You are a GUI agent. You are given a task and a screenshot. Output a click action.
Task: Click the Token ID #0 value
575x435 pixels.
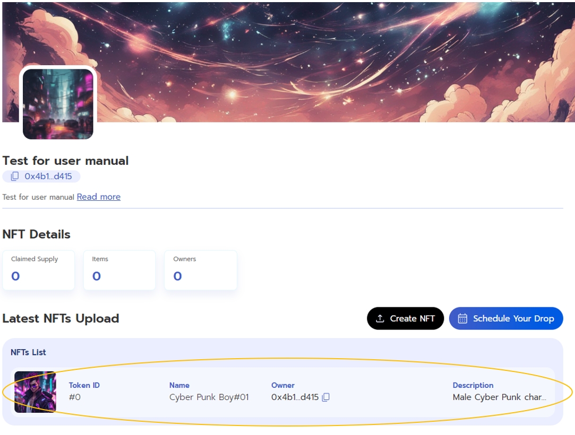pos(75,397)
